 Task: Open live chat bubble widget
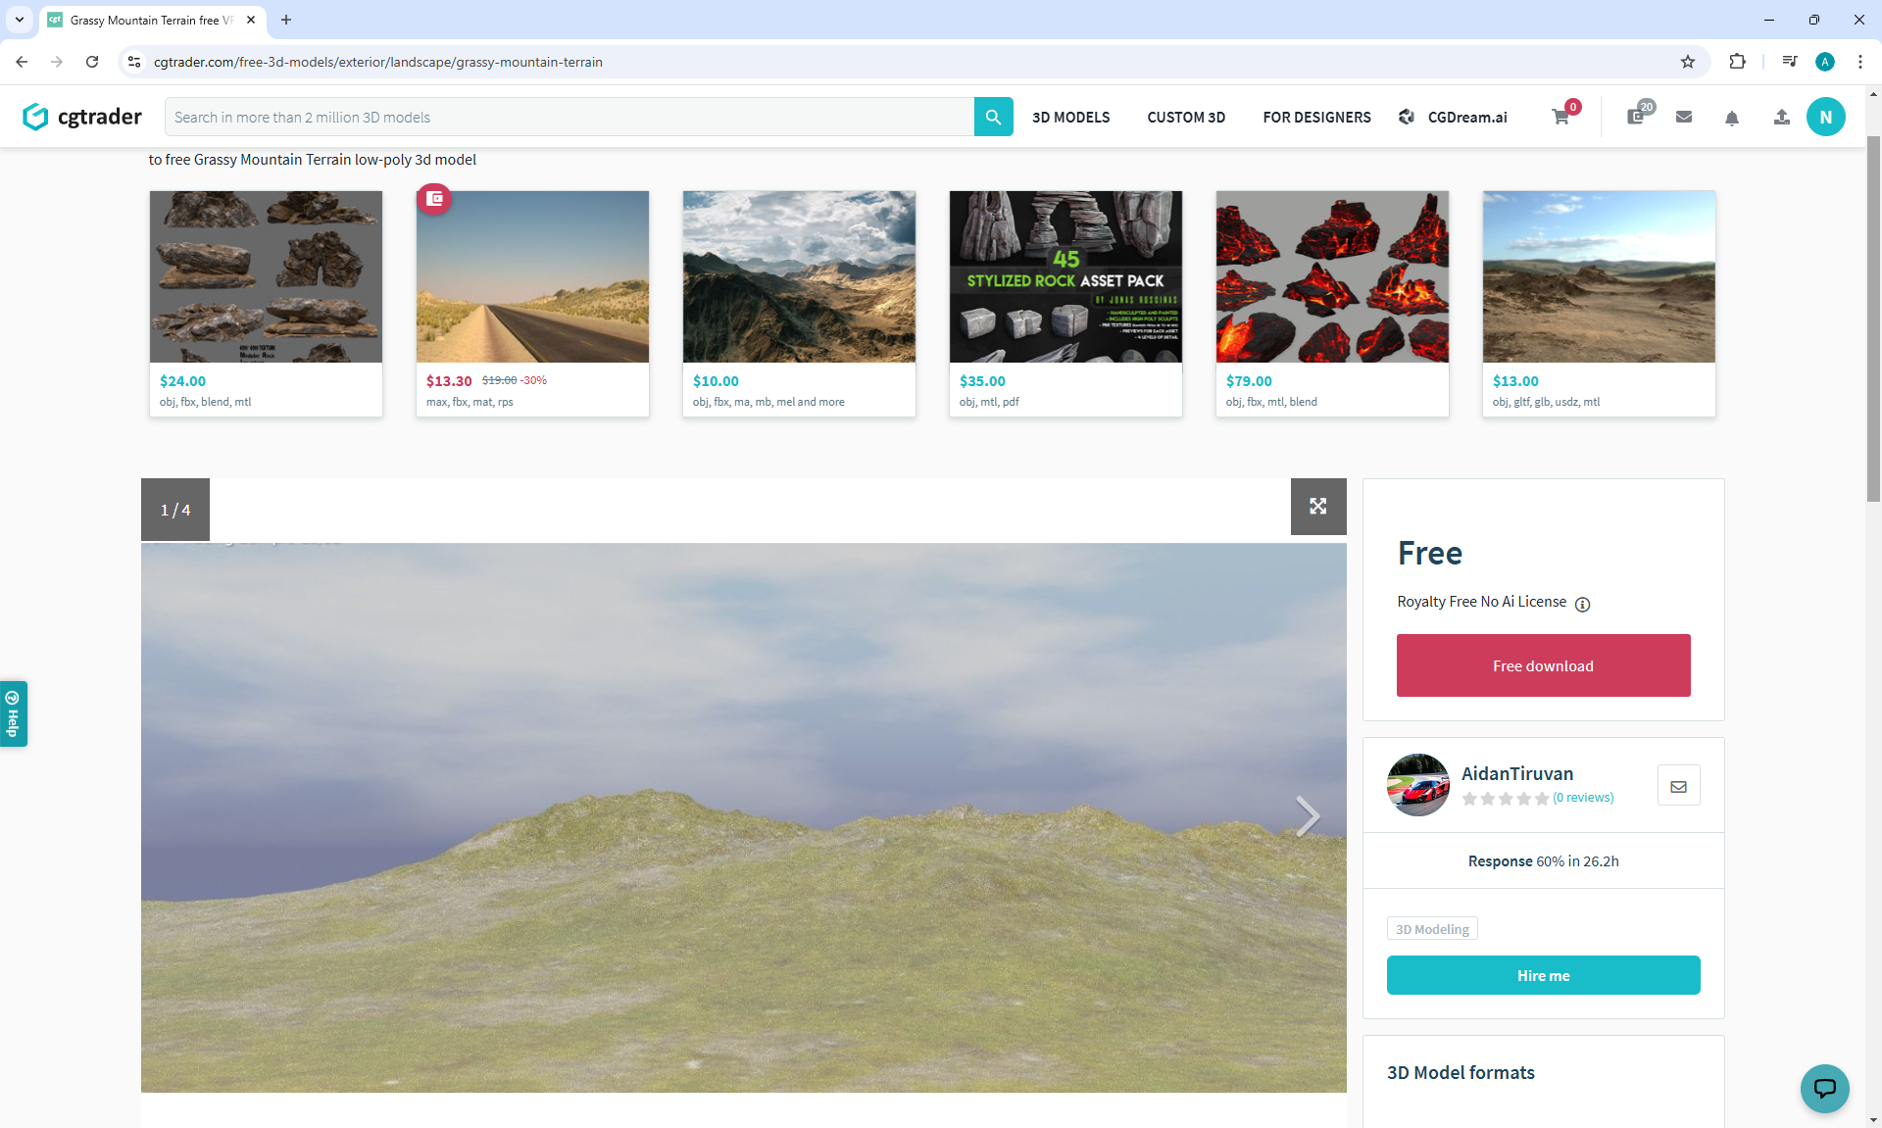pos(1824,1088)
